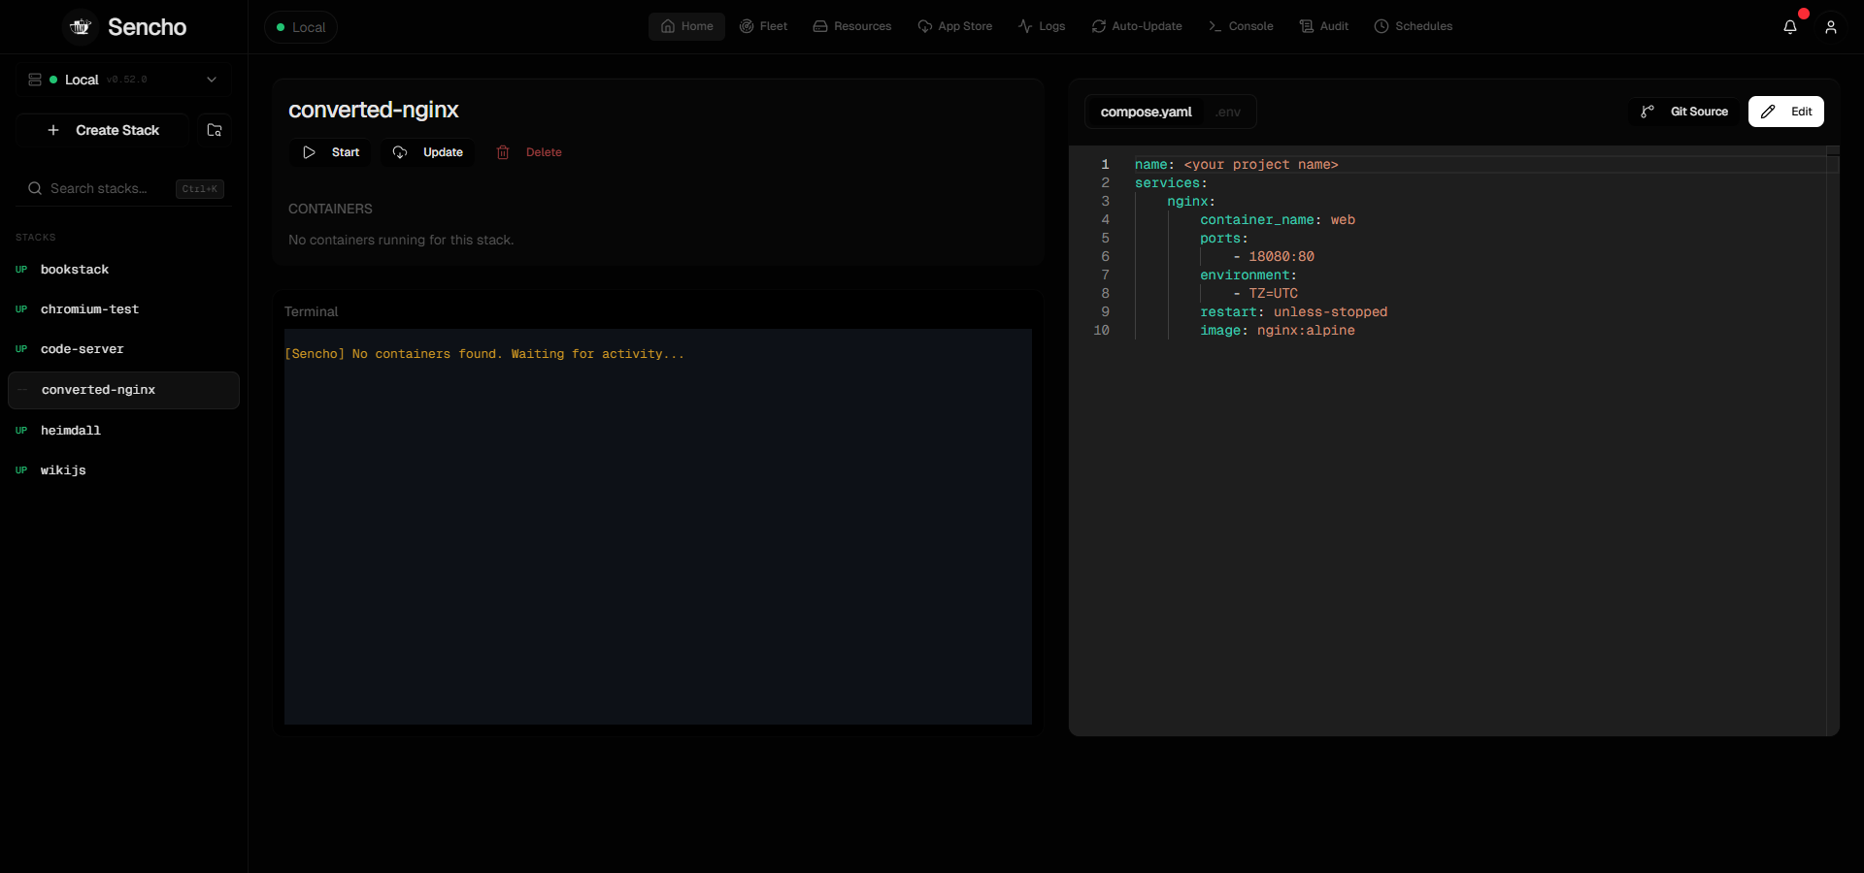Click the '18080:80' port value
The image size is (1864, 873).
[1281, 257]
